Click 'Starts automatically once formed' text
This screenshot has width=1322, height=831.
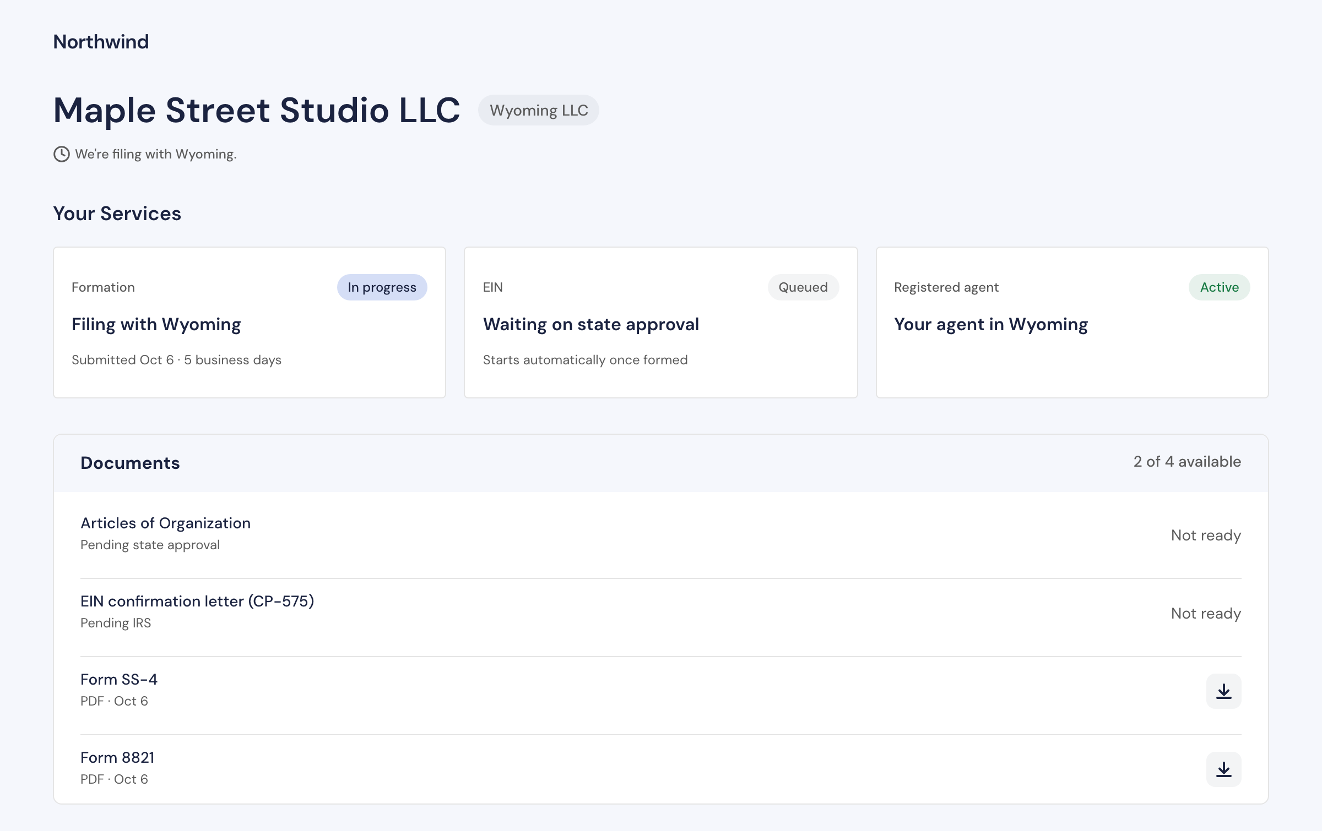click(x=585, y=360)
